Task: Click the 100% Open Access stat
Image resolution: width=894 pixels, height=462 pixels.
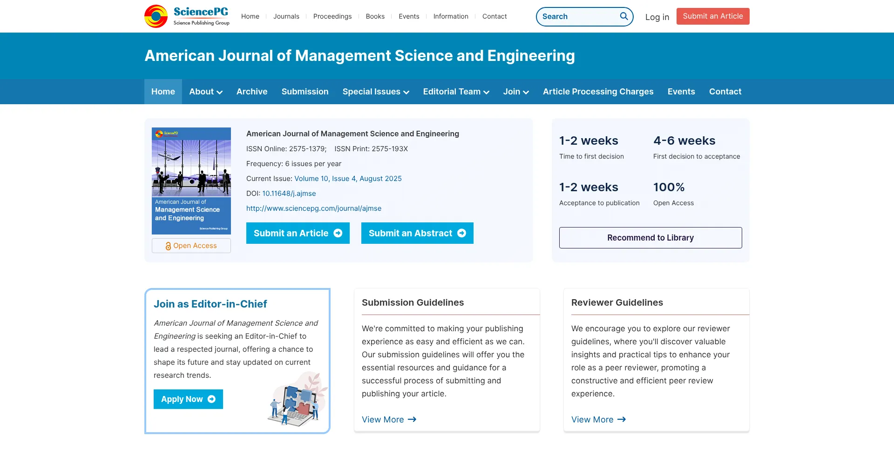Action: [673, 194]
